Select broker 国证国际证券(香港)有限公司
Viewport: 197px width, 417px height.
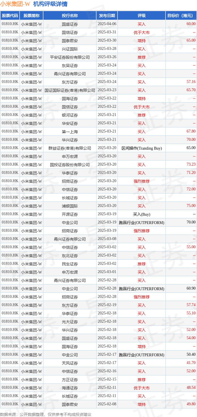pyautogui.click(x=70, y=90)
